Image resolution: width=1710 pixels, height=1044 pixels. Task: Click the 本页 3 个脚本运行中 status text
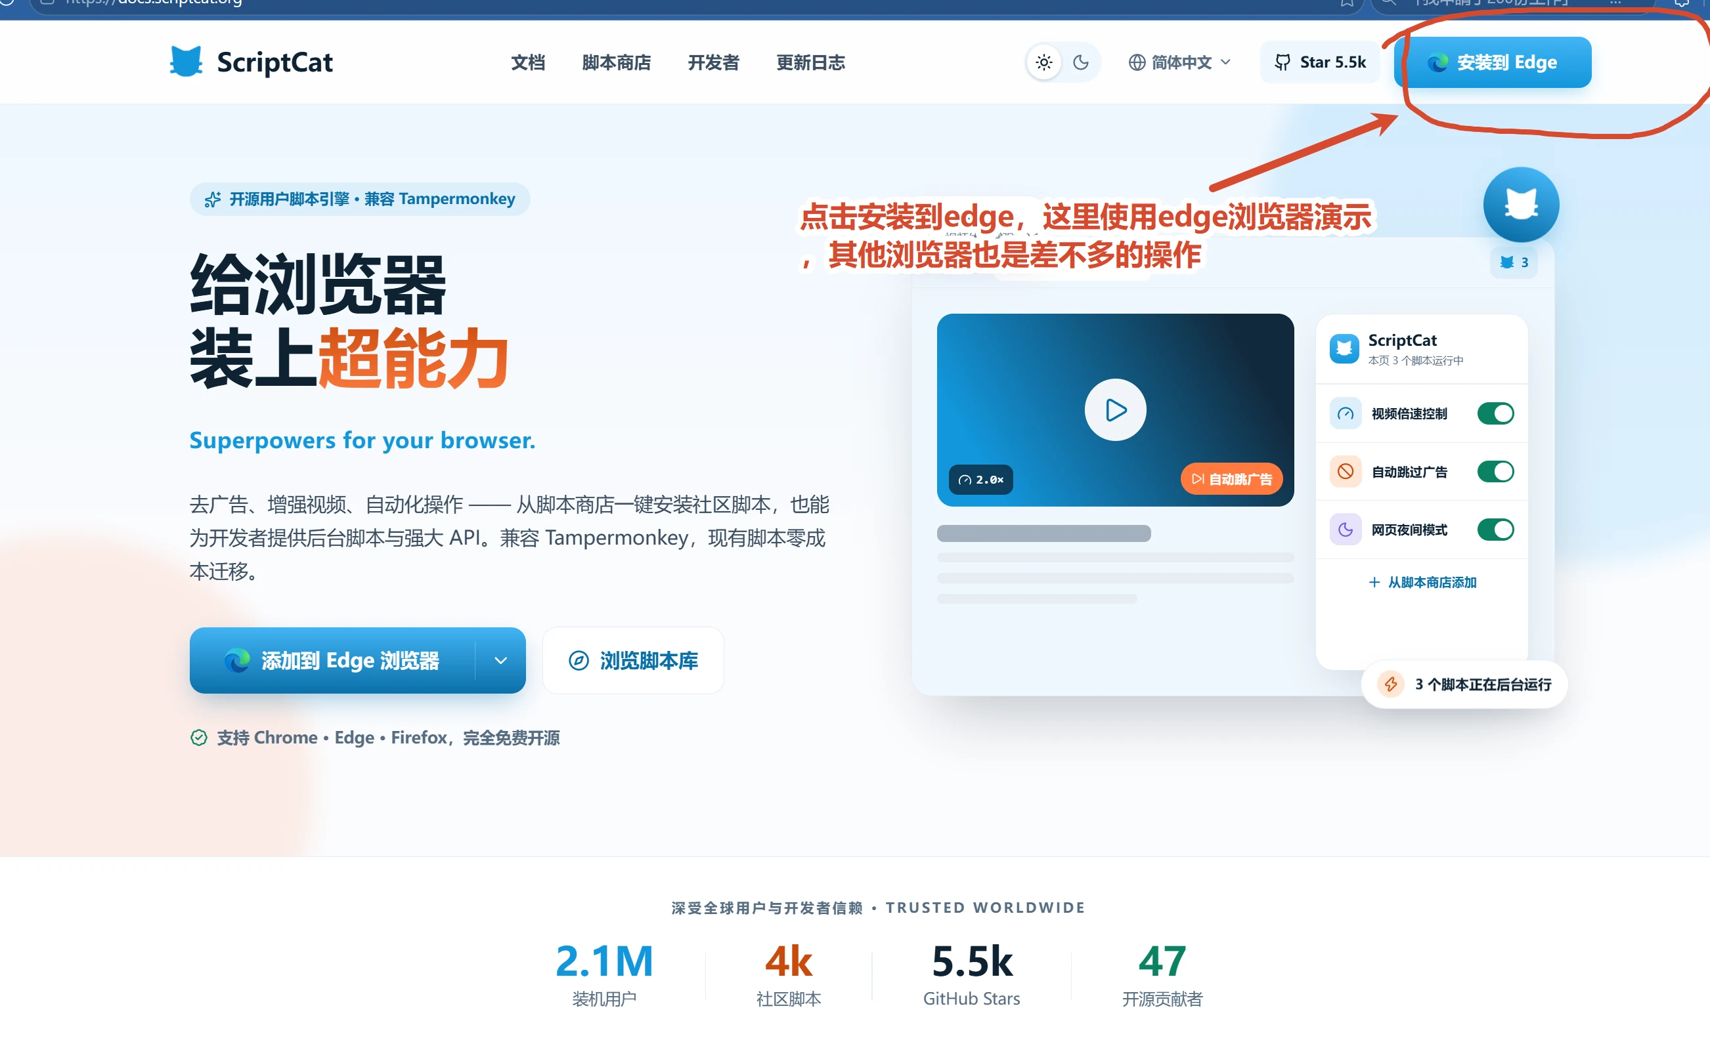pyautogui.click(x=1416, y=361)
